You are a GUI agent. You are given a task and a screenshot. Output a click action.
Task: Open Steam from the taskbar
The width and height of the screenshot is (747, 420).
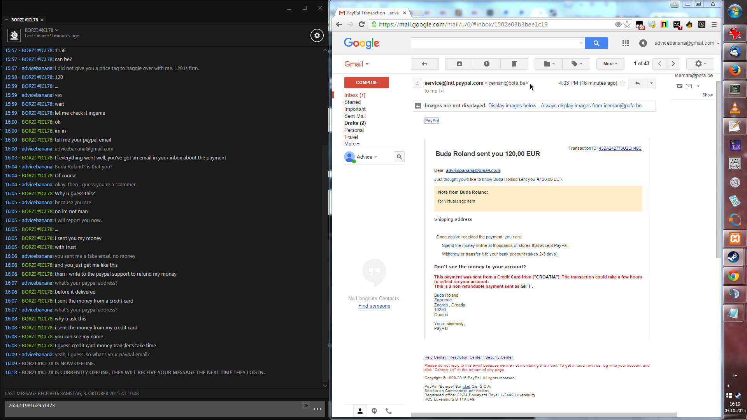pyautogui.click(x=734, y=257)
